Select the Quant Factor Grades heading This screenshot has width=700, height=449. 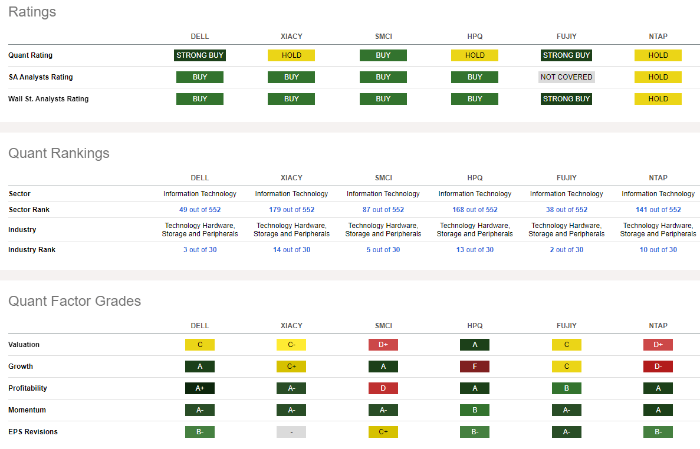(74, 302)
